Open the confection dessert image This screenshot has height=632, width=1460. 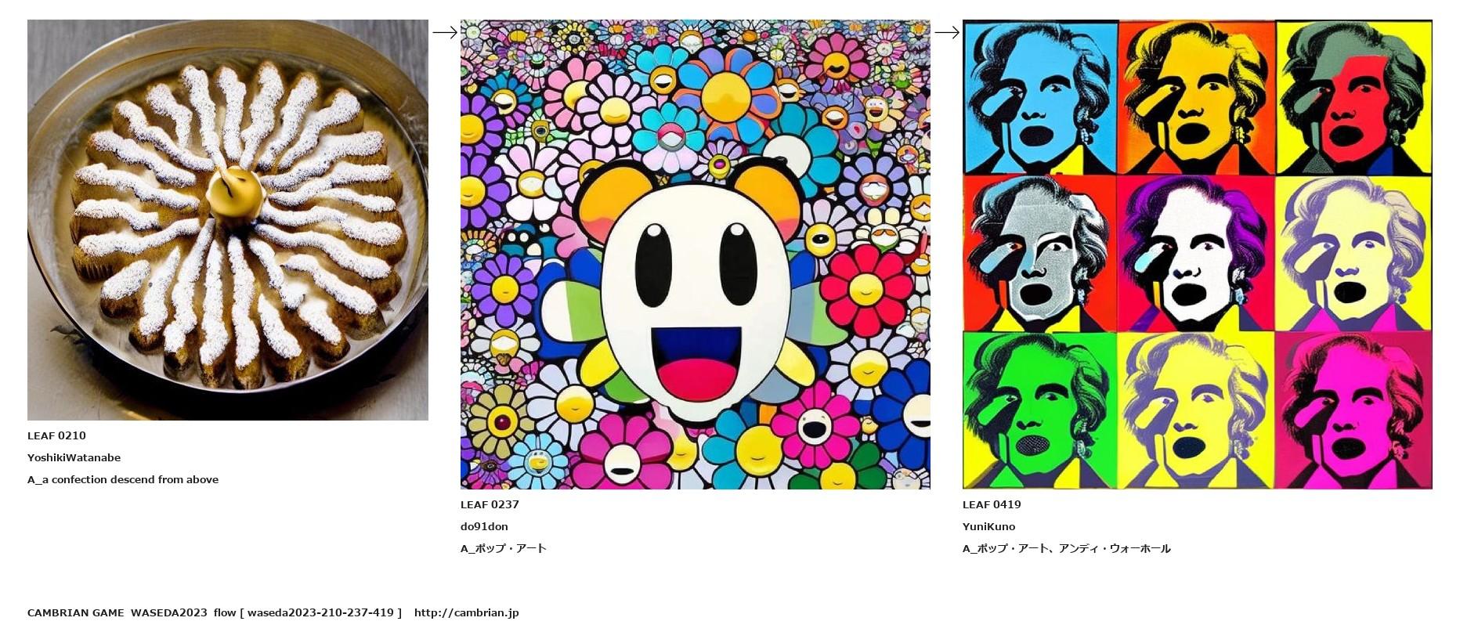tap(228, 220)
